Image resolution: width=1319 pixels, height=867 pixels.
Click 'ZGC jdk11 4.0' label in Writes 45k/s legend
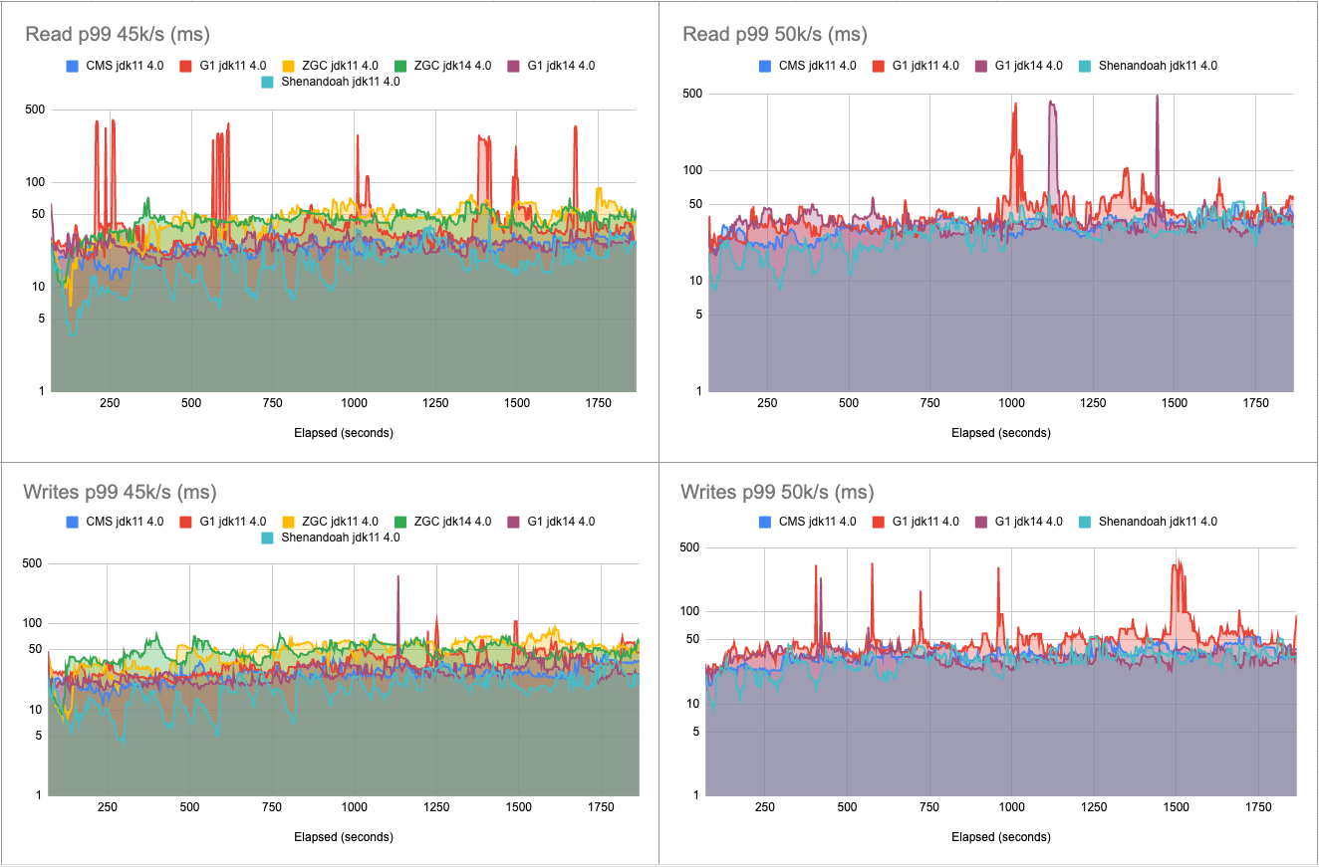click(x=342, y=522)
